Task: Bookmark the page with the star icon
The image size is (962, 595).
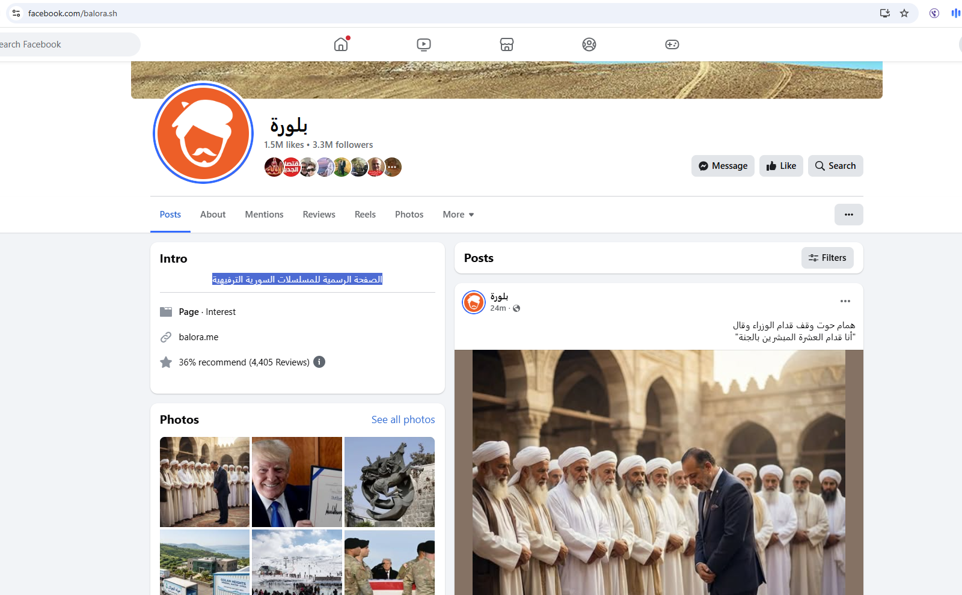Action: click(904, 13)
